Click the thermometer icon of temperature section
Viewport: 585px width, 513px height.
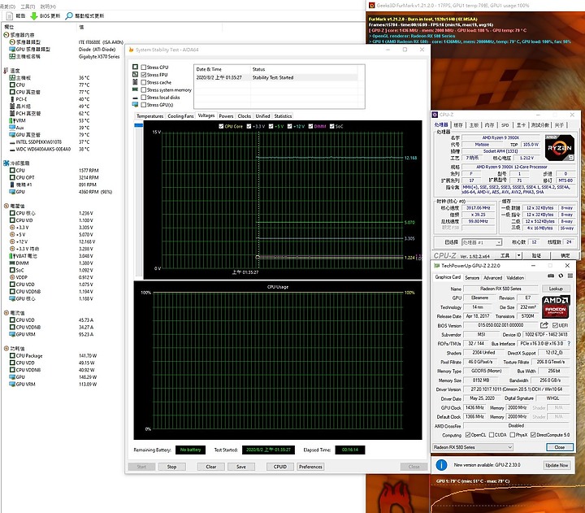6,71
